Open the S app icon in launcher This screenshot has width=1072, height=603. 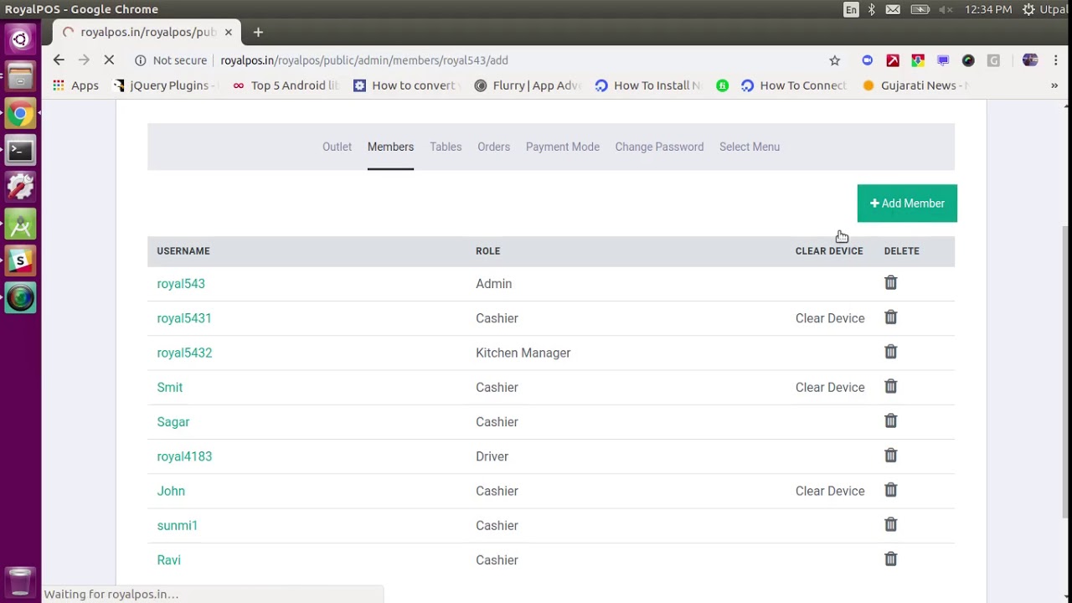point(20,261)
